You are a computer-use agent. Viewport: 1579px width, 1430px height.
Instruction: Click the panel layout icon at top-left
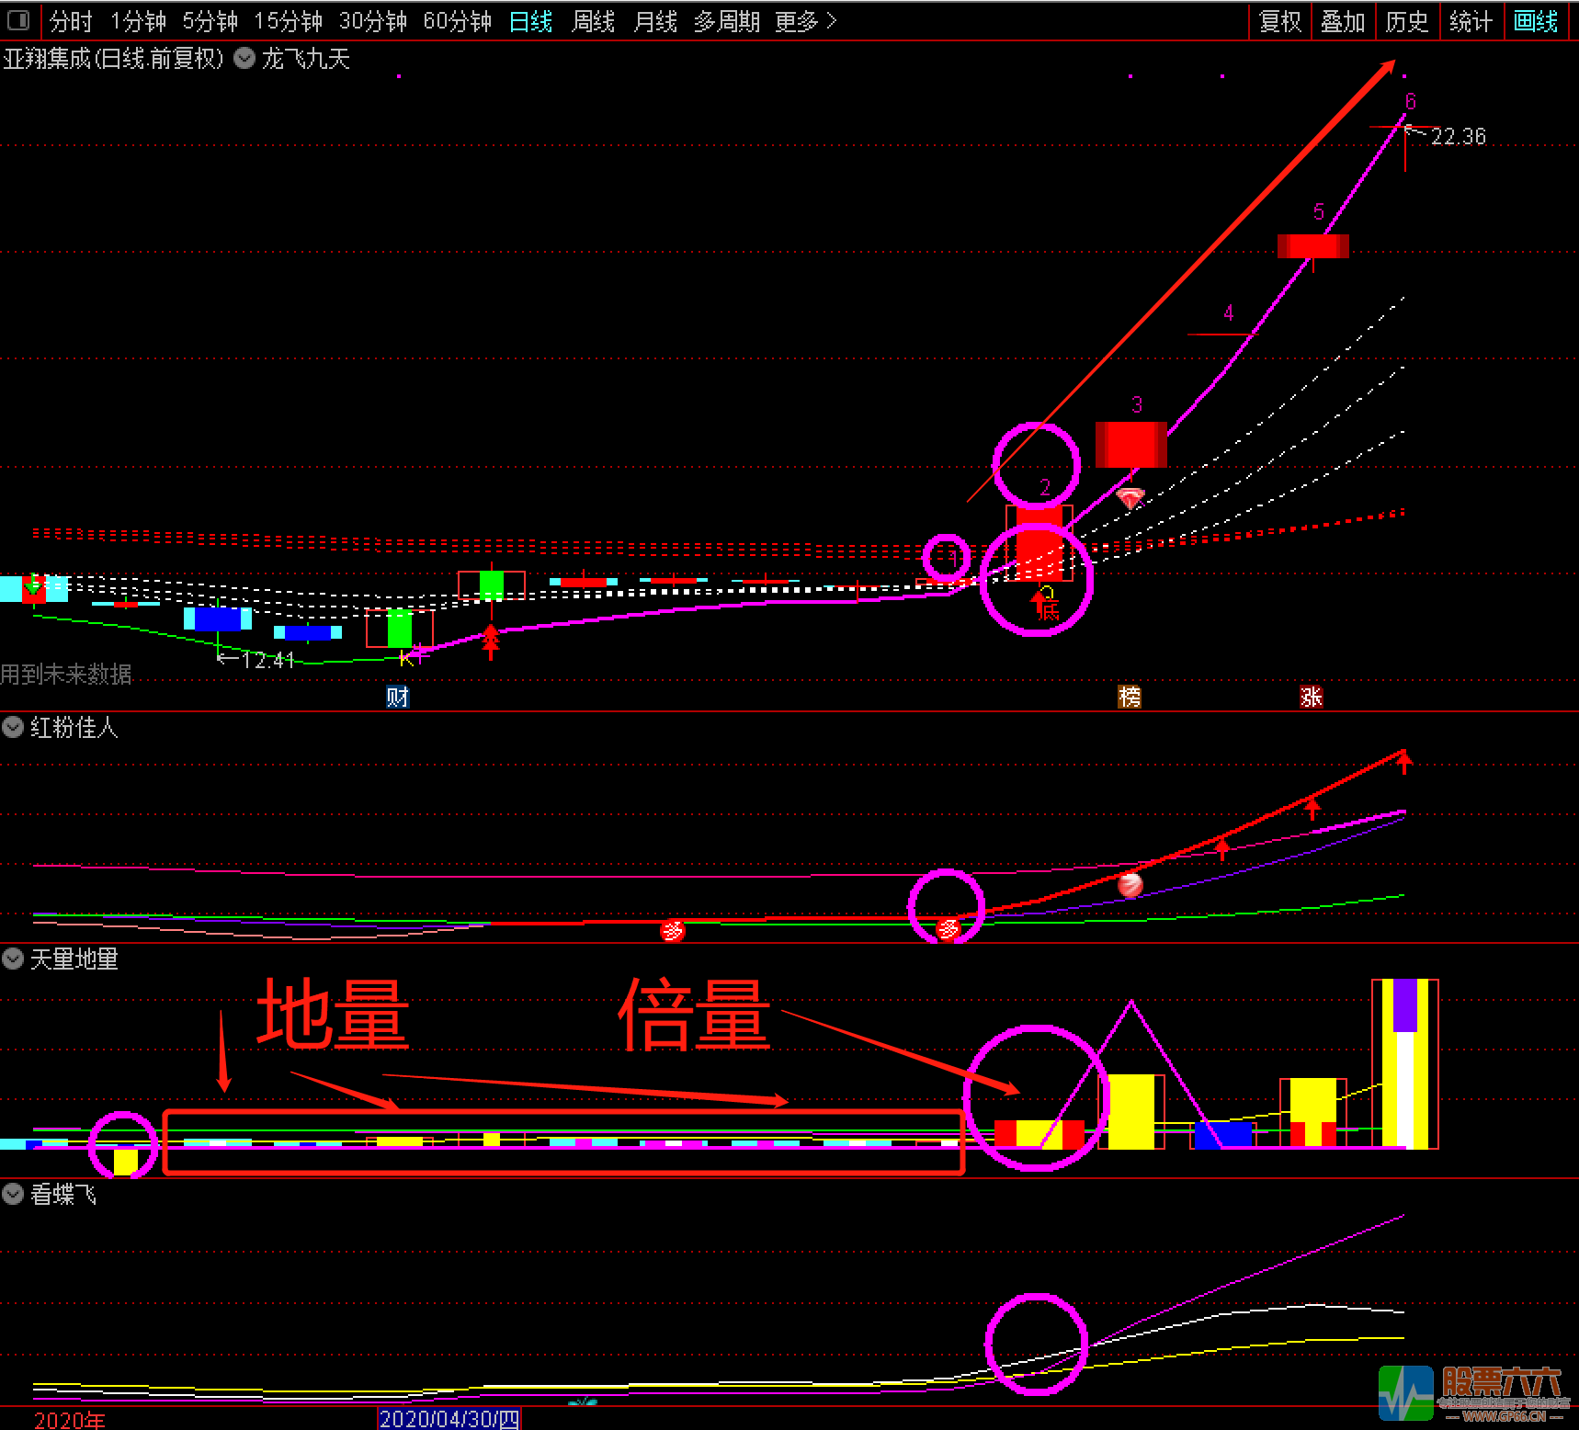[18, 19]
